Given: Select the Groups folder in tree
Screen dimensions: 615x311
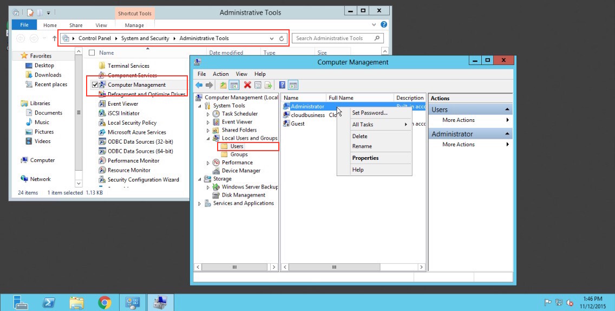Looking at the screenshot, I should click(239, 154).
